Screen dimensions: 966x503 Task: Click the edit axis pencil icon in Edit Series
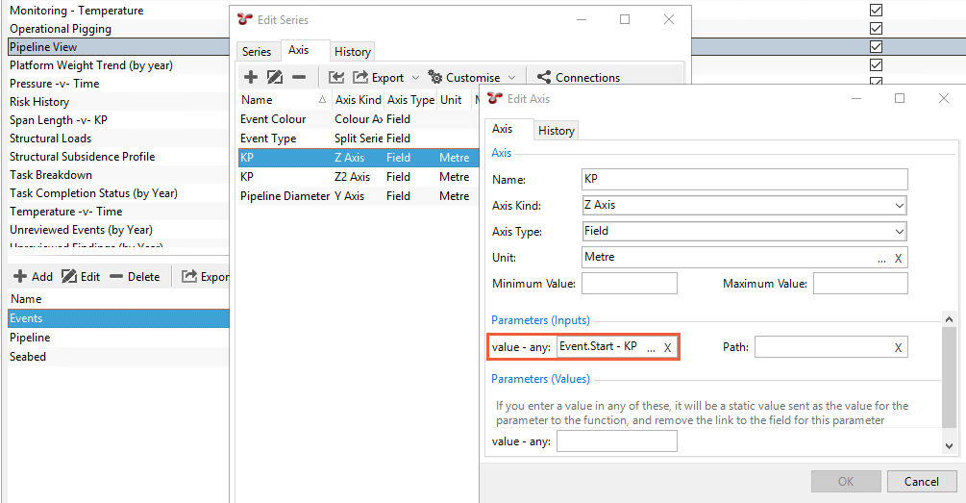point(275,77)
